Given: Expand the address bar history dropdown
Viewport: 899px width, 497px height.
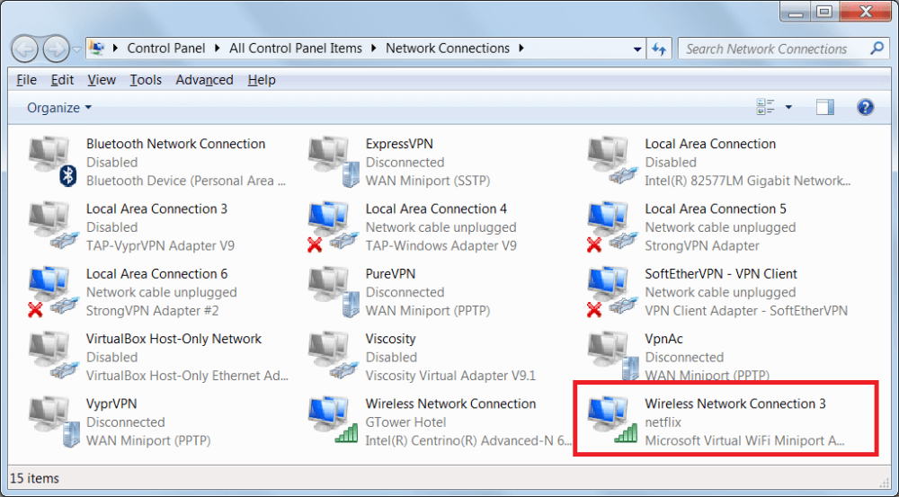Looking at the screenshot, I should 637,49.
